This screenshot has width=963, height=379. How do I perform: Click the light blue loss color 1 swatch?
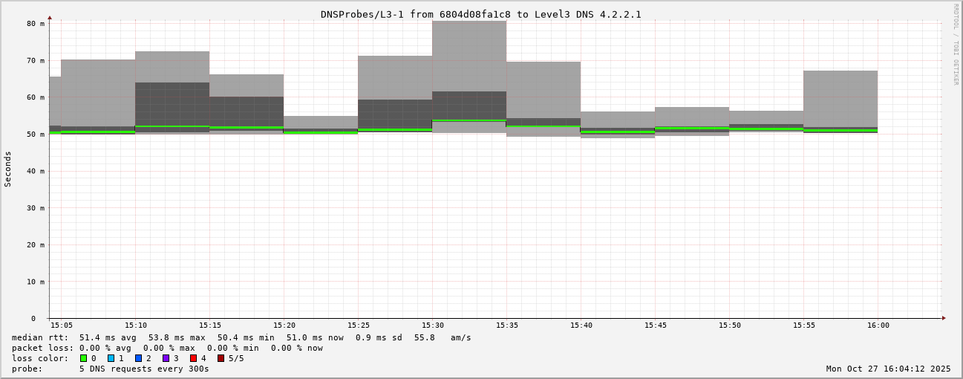pyautogui.click(x=111, y=358)
